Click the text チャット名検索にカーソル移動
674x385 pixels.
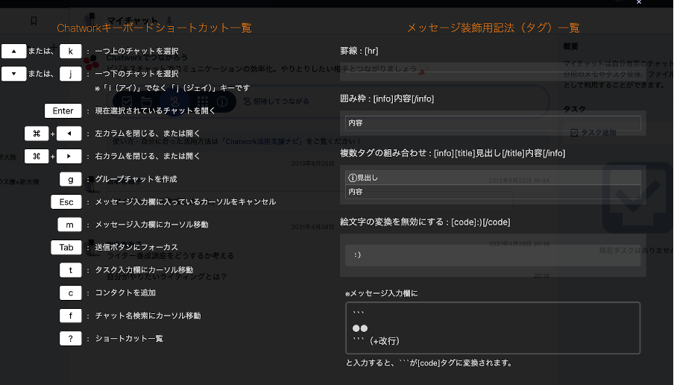tap(148, 316)
